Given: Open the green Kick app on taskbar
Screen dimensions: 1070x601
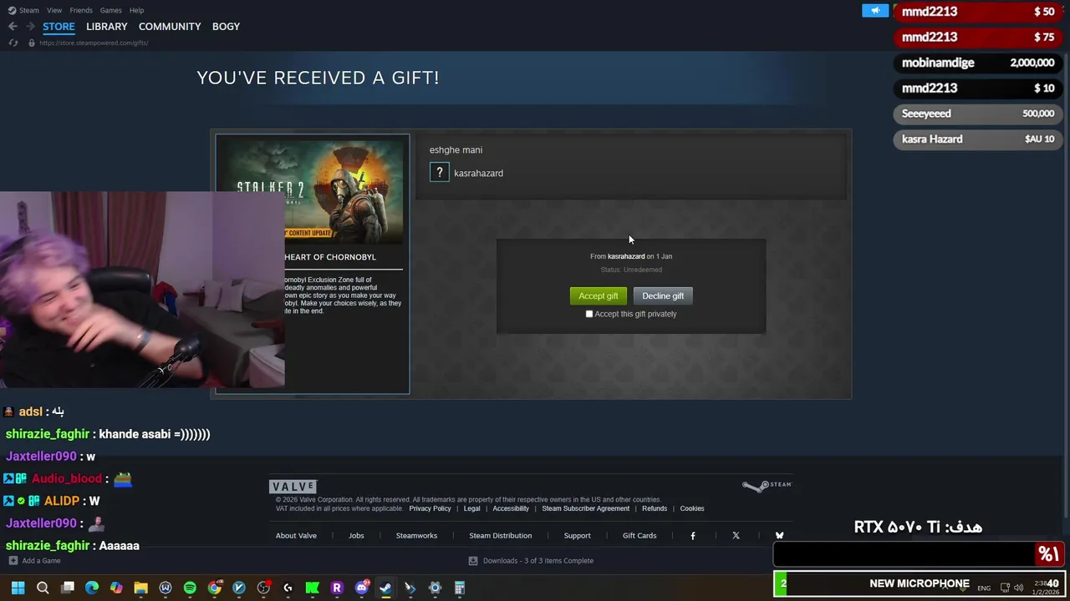Looking at the screenshot, I should point(313,588).
